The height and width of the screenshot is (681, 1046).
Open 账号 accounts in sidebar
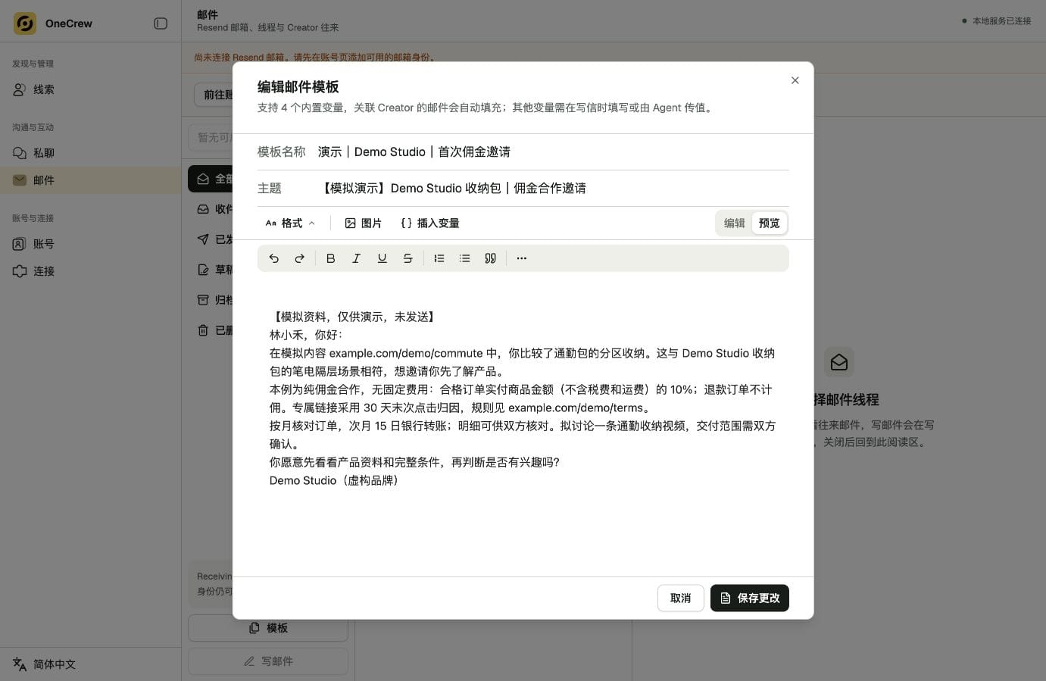(x=91, y=244)
